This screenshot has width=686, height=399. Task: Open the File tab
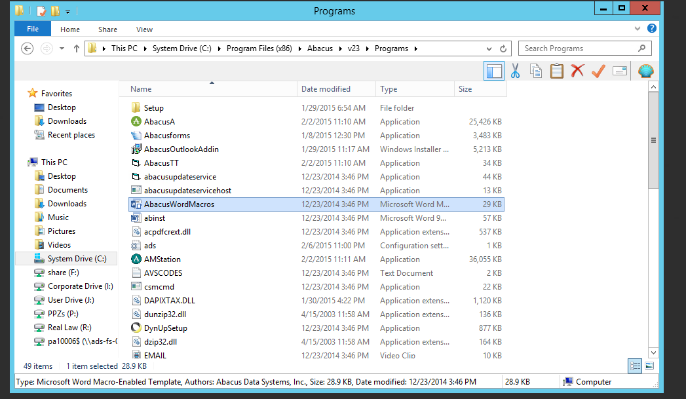point(33,29)
